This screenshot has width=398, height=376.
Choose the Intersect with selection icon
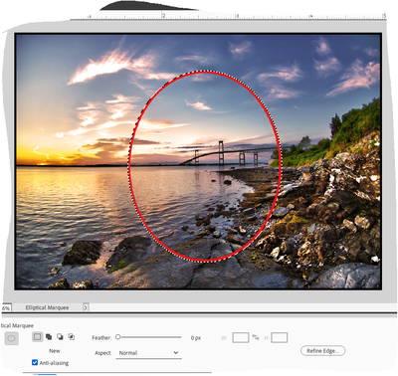pos(71,337)
